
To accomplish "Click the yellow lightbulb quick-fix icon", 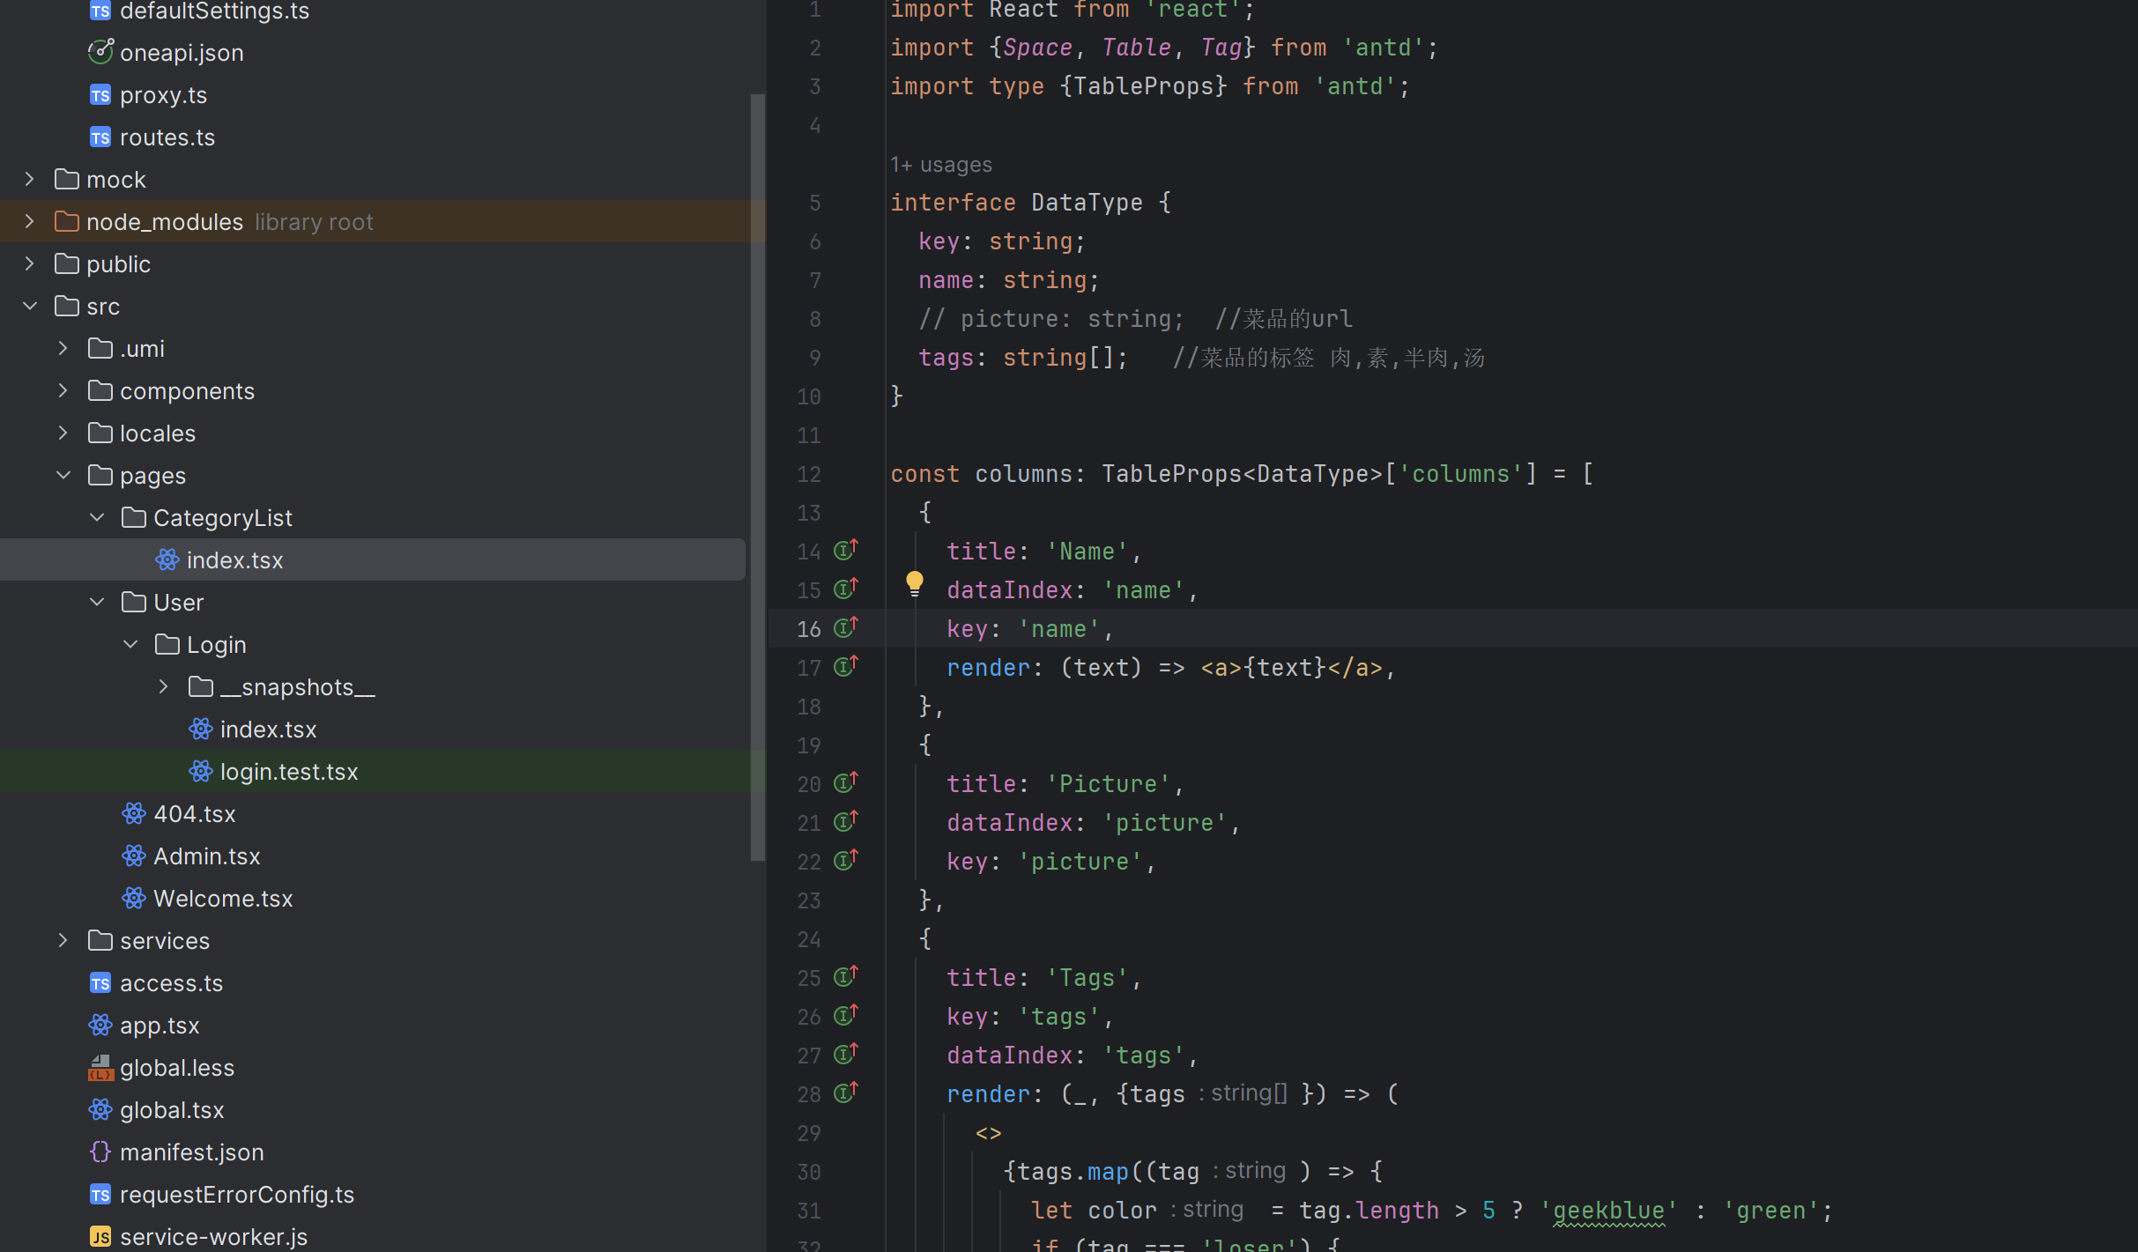I will pos(915,583).
